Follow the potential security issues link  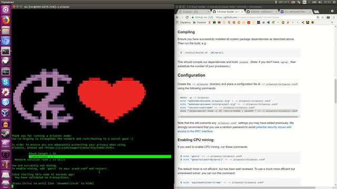point(274,127)
